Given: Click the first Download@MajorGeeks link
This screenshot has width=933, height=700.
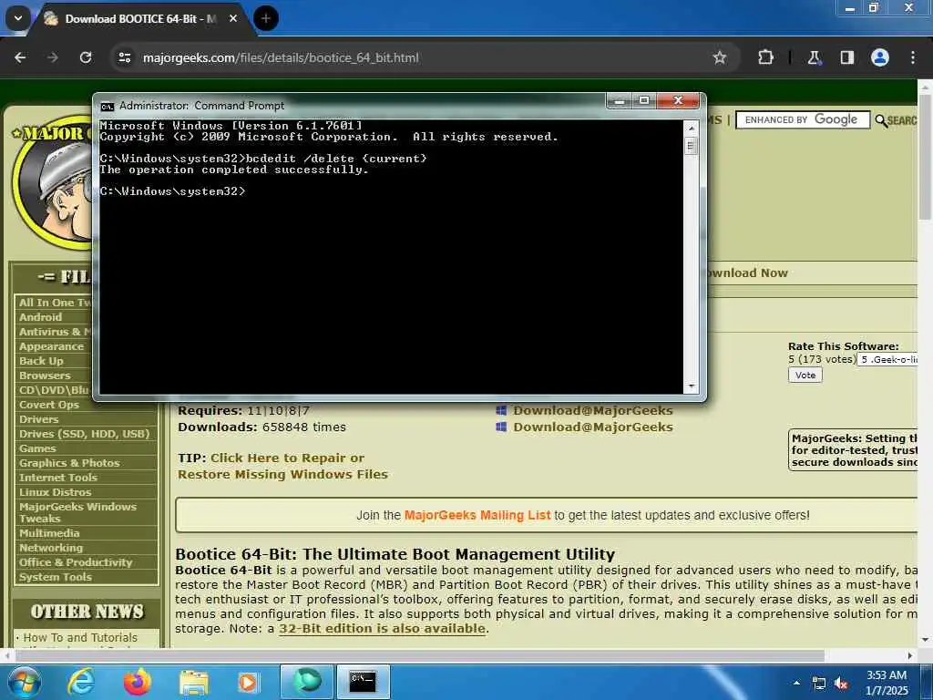Looking at the screenshot, I should 592,411.
